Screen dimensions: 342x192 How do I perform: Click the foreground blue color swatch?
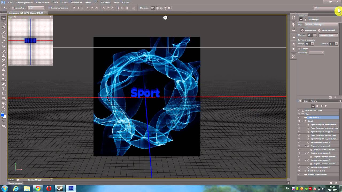2,115
